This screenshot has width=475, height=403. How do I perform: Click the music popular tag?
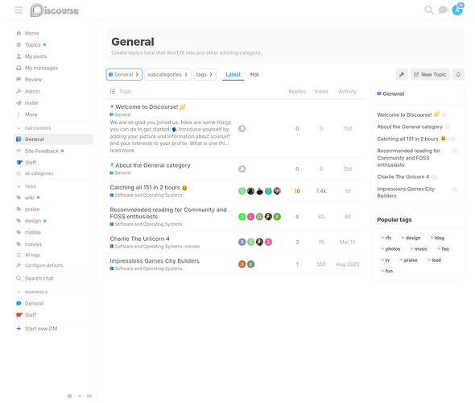pyautogui.click(x=419, y=249)
